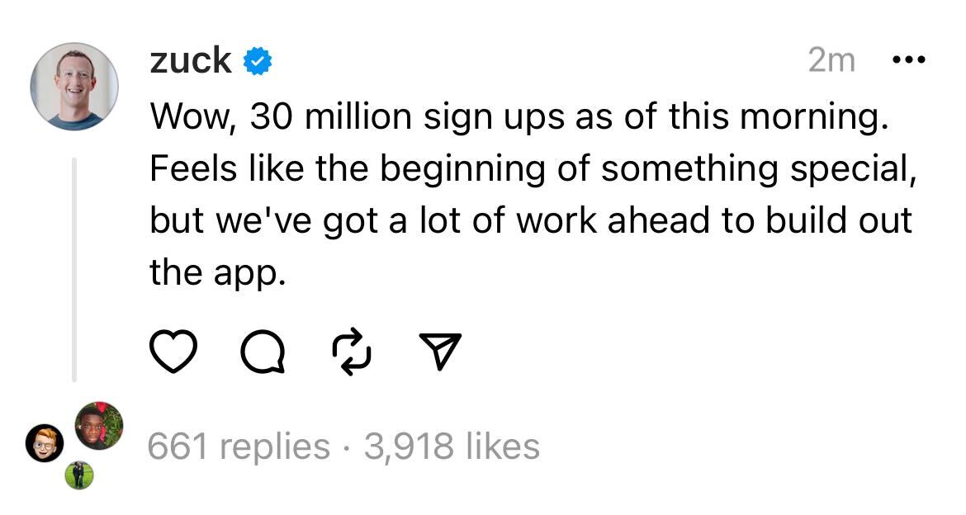
Task: Open the memoji glasses replier avatar
Action: [45, 443]
